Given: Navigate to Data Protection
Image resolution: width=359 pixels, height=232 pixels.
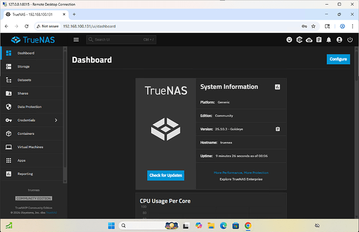Looking at the screenshot, I should 32,107.
